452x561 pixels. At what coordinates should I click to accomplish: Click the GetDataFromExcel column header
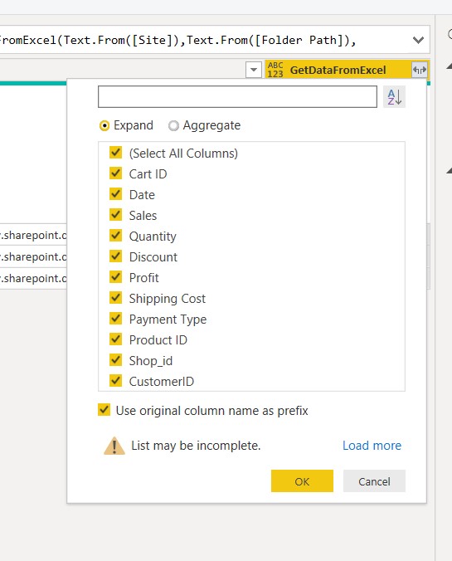338,70
